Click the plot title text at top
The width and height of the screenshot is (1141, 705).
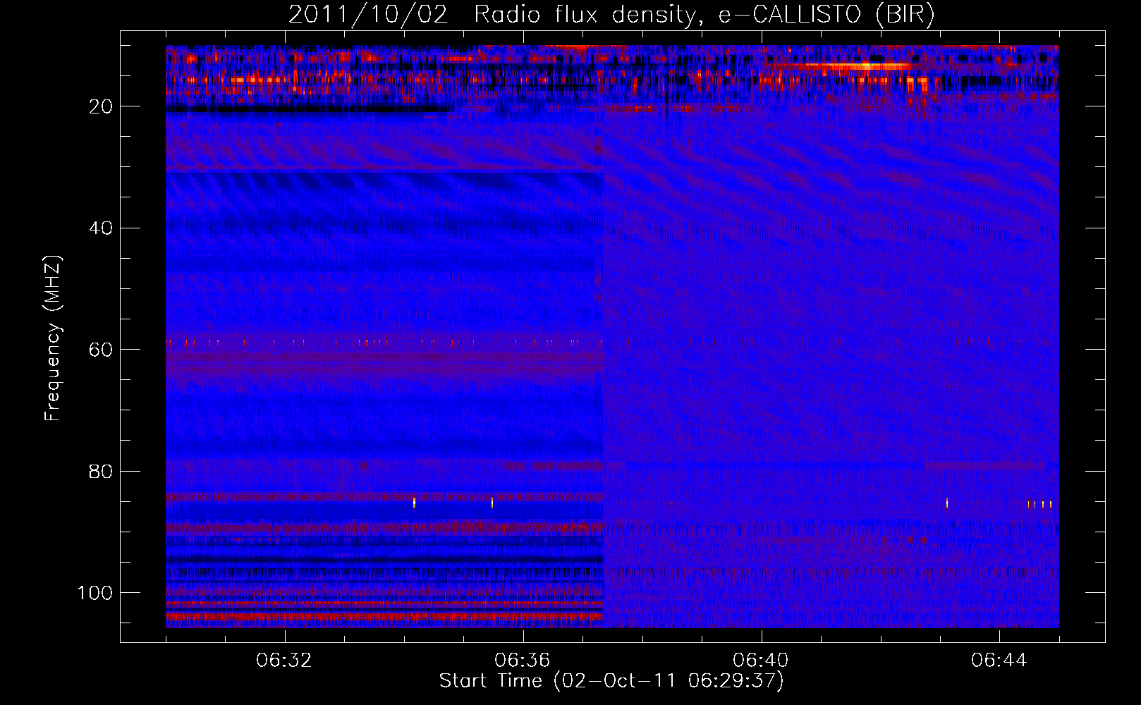[611, 15]
